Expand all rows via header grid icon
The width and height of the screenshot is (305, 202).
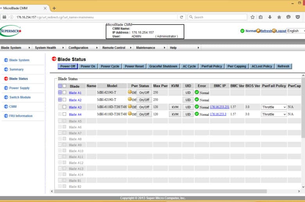click(x=60, y=86)
